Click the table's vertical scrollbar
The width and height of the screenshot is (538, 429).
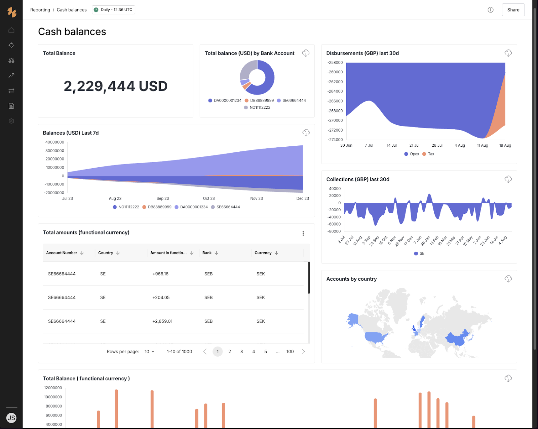point(309,278)
